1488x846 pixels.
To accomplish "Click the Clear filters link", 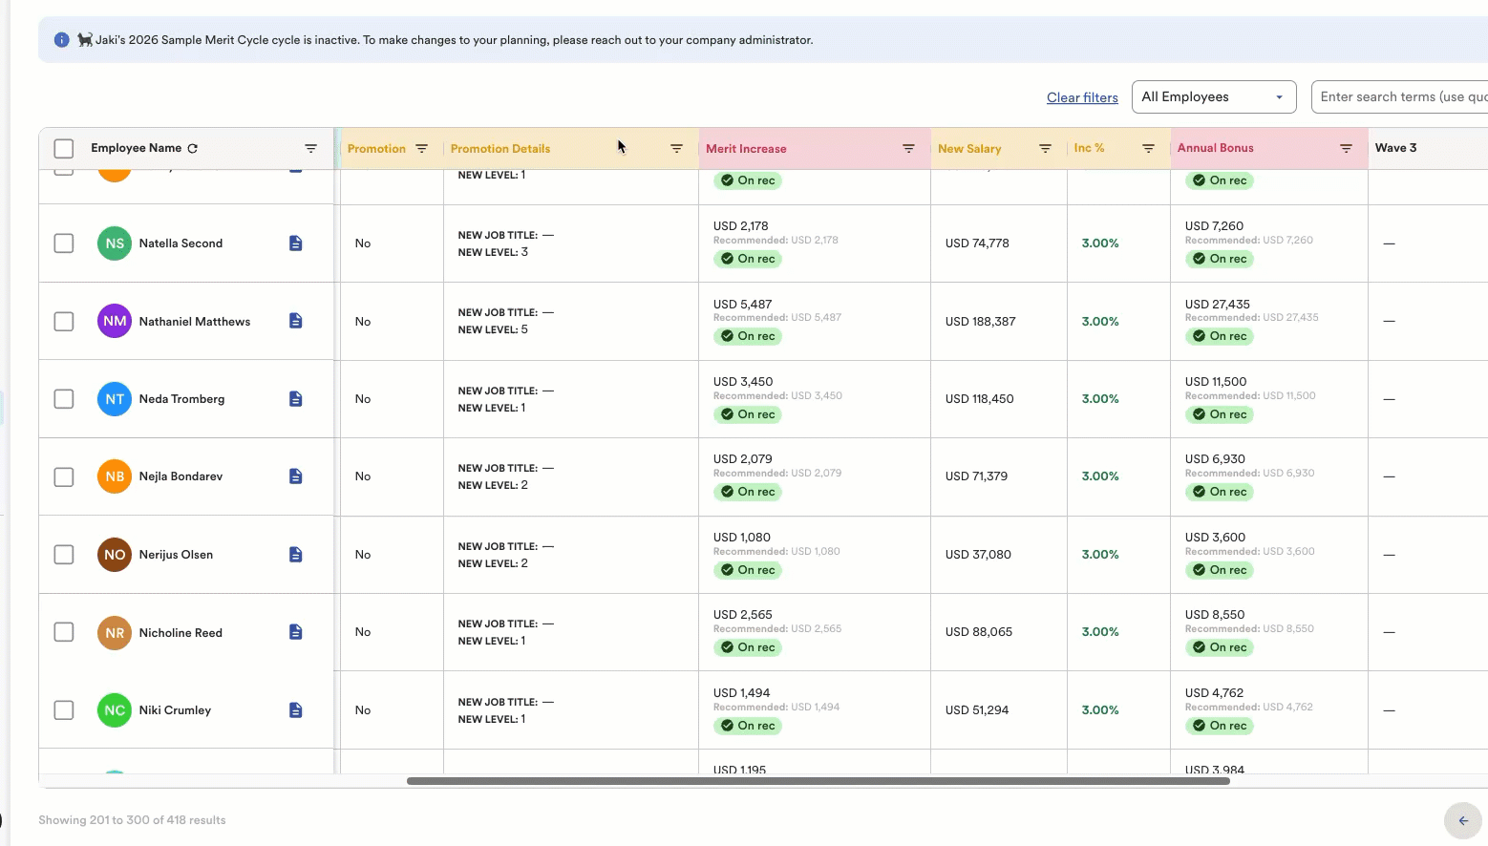I will tap(1082, 97).
